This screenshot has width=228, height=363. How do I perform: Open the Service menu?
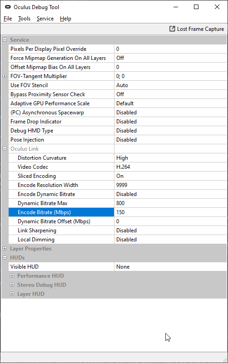pyautogui.click(x=45, y=19)
